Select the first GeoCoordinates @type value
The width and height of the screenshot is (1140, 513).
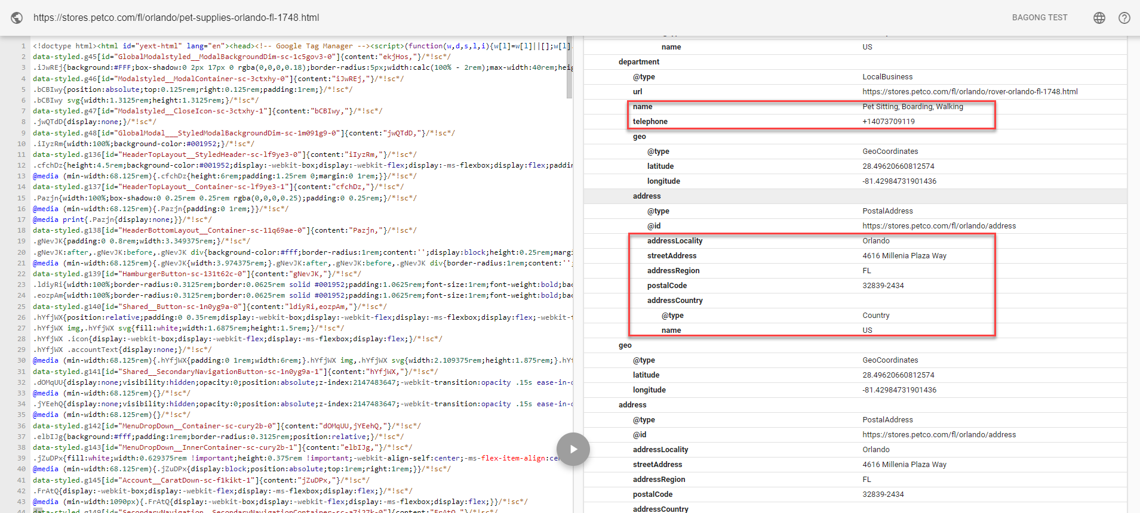(x=890, y=152)
